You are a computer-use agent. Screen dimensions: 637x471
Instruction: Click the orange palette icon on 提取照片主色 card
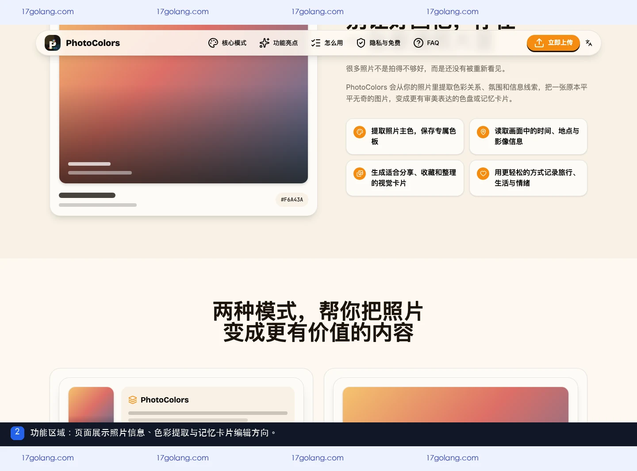pyautogui.click(x=360, y=132)
